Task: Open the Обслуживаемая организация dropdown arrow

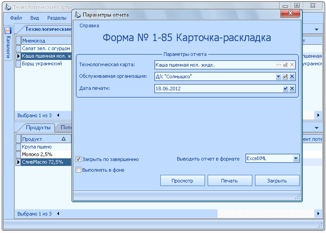Action: (278, 76)
